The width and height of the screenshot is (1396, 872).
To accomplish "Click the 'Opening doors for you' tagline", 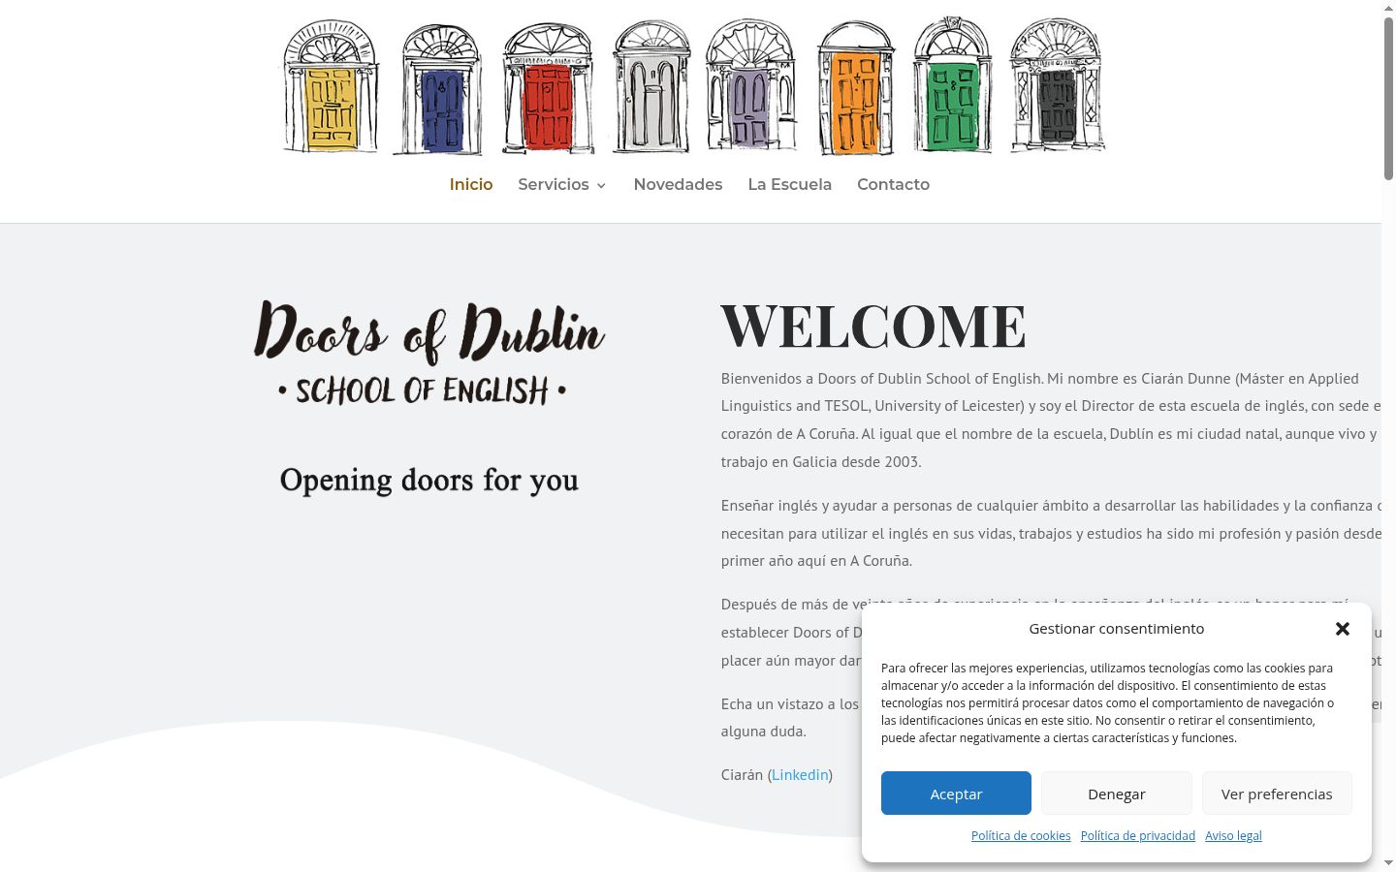I will pos(429,481).
